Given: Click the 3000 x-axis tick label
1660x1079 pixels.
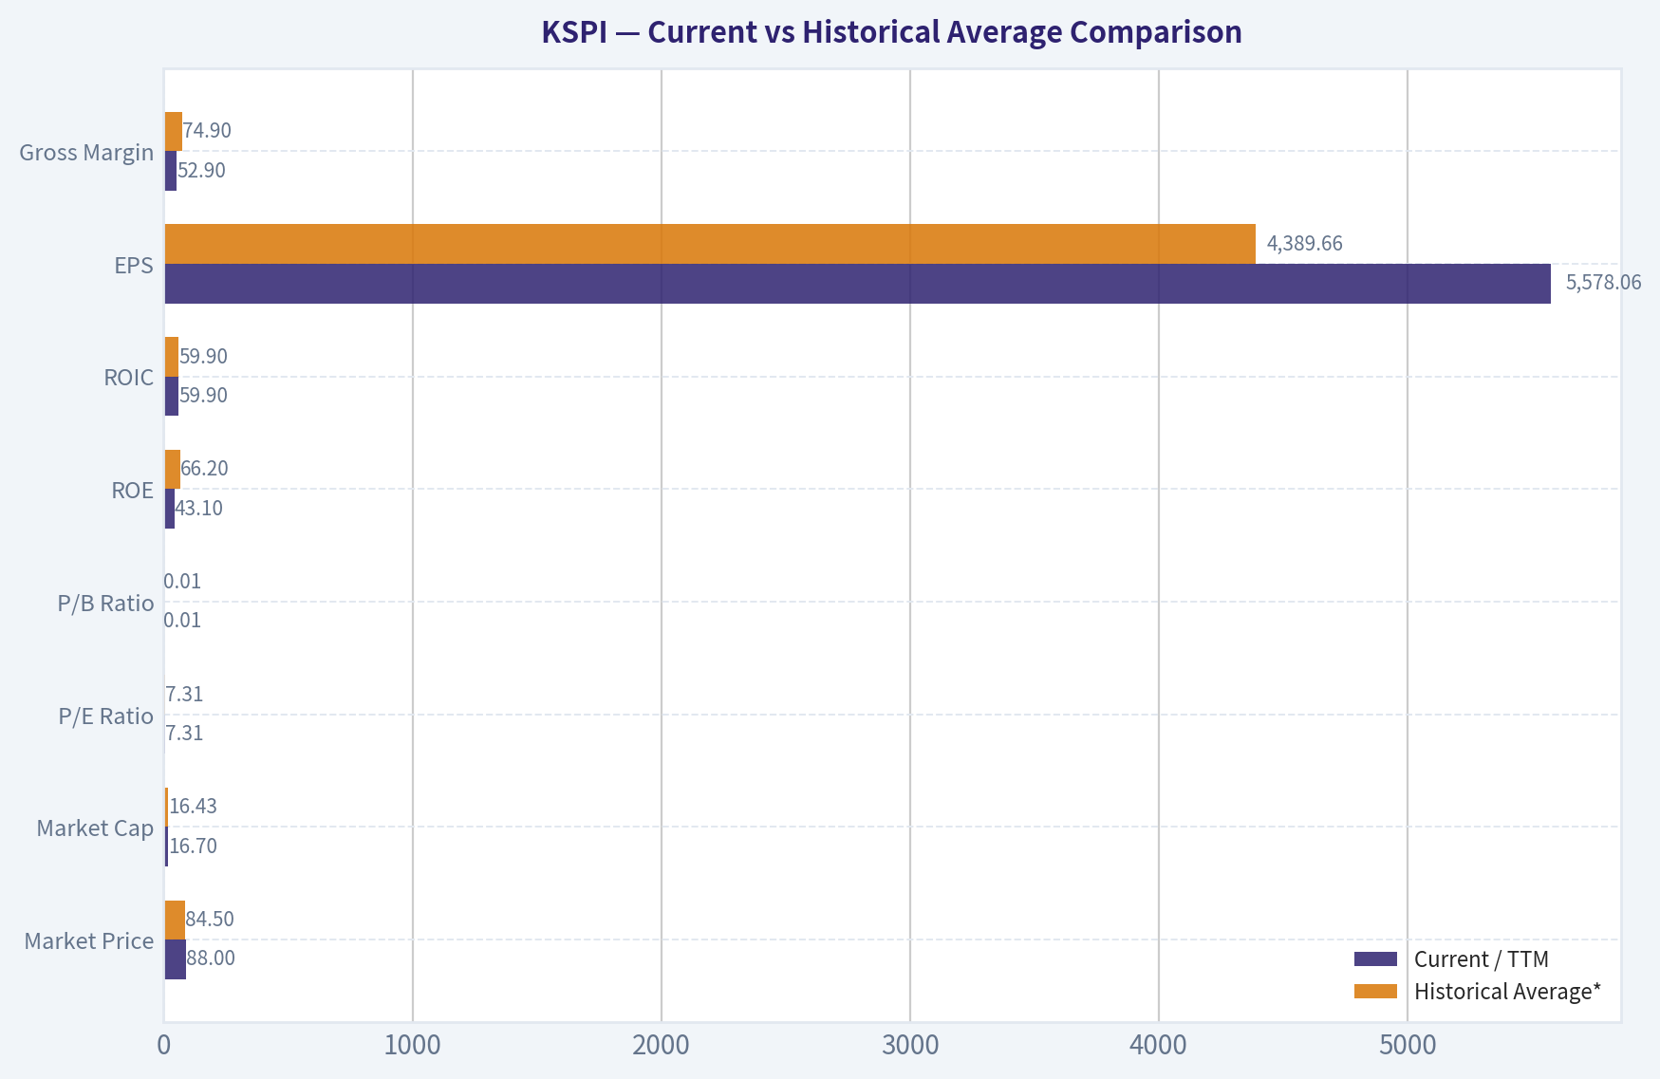Looking at the screenshot, I should pos(910,1046).
